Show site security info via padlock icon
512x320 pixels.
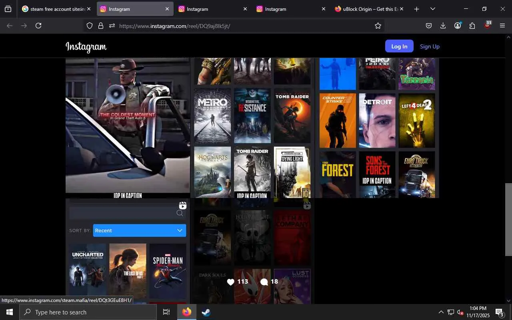(101, 26)
